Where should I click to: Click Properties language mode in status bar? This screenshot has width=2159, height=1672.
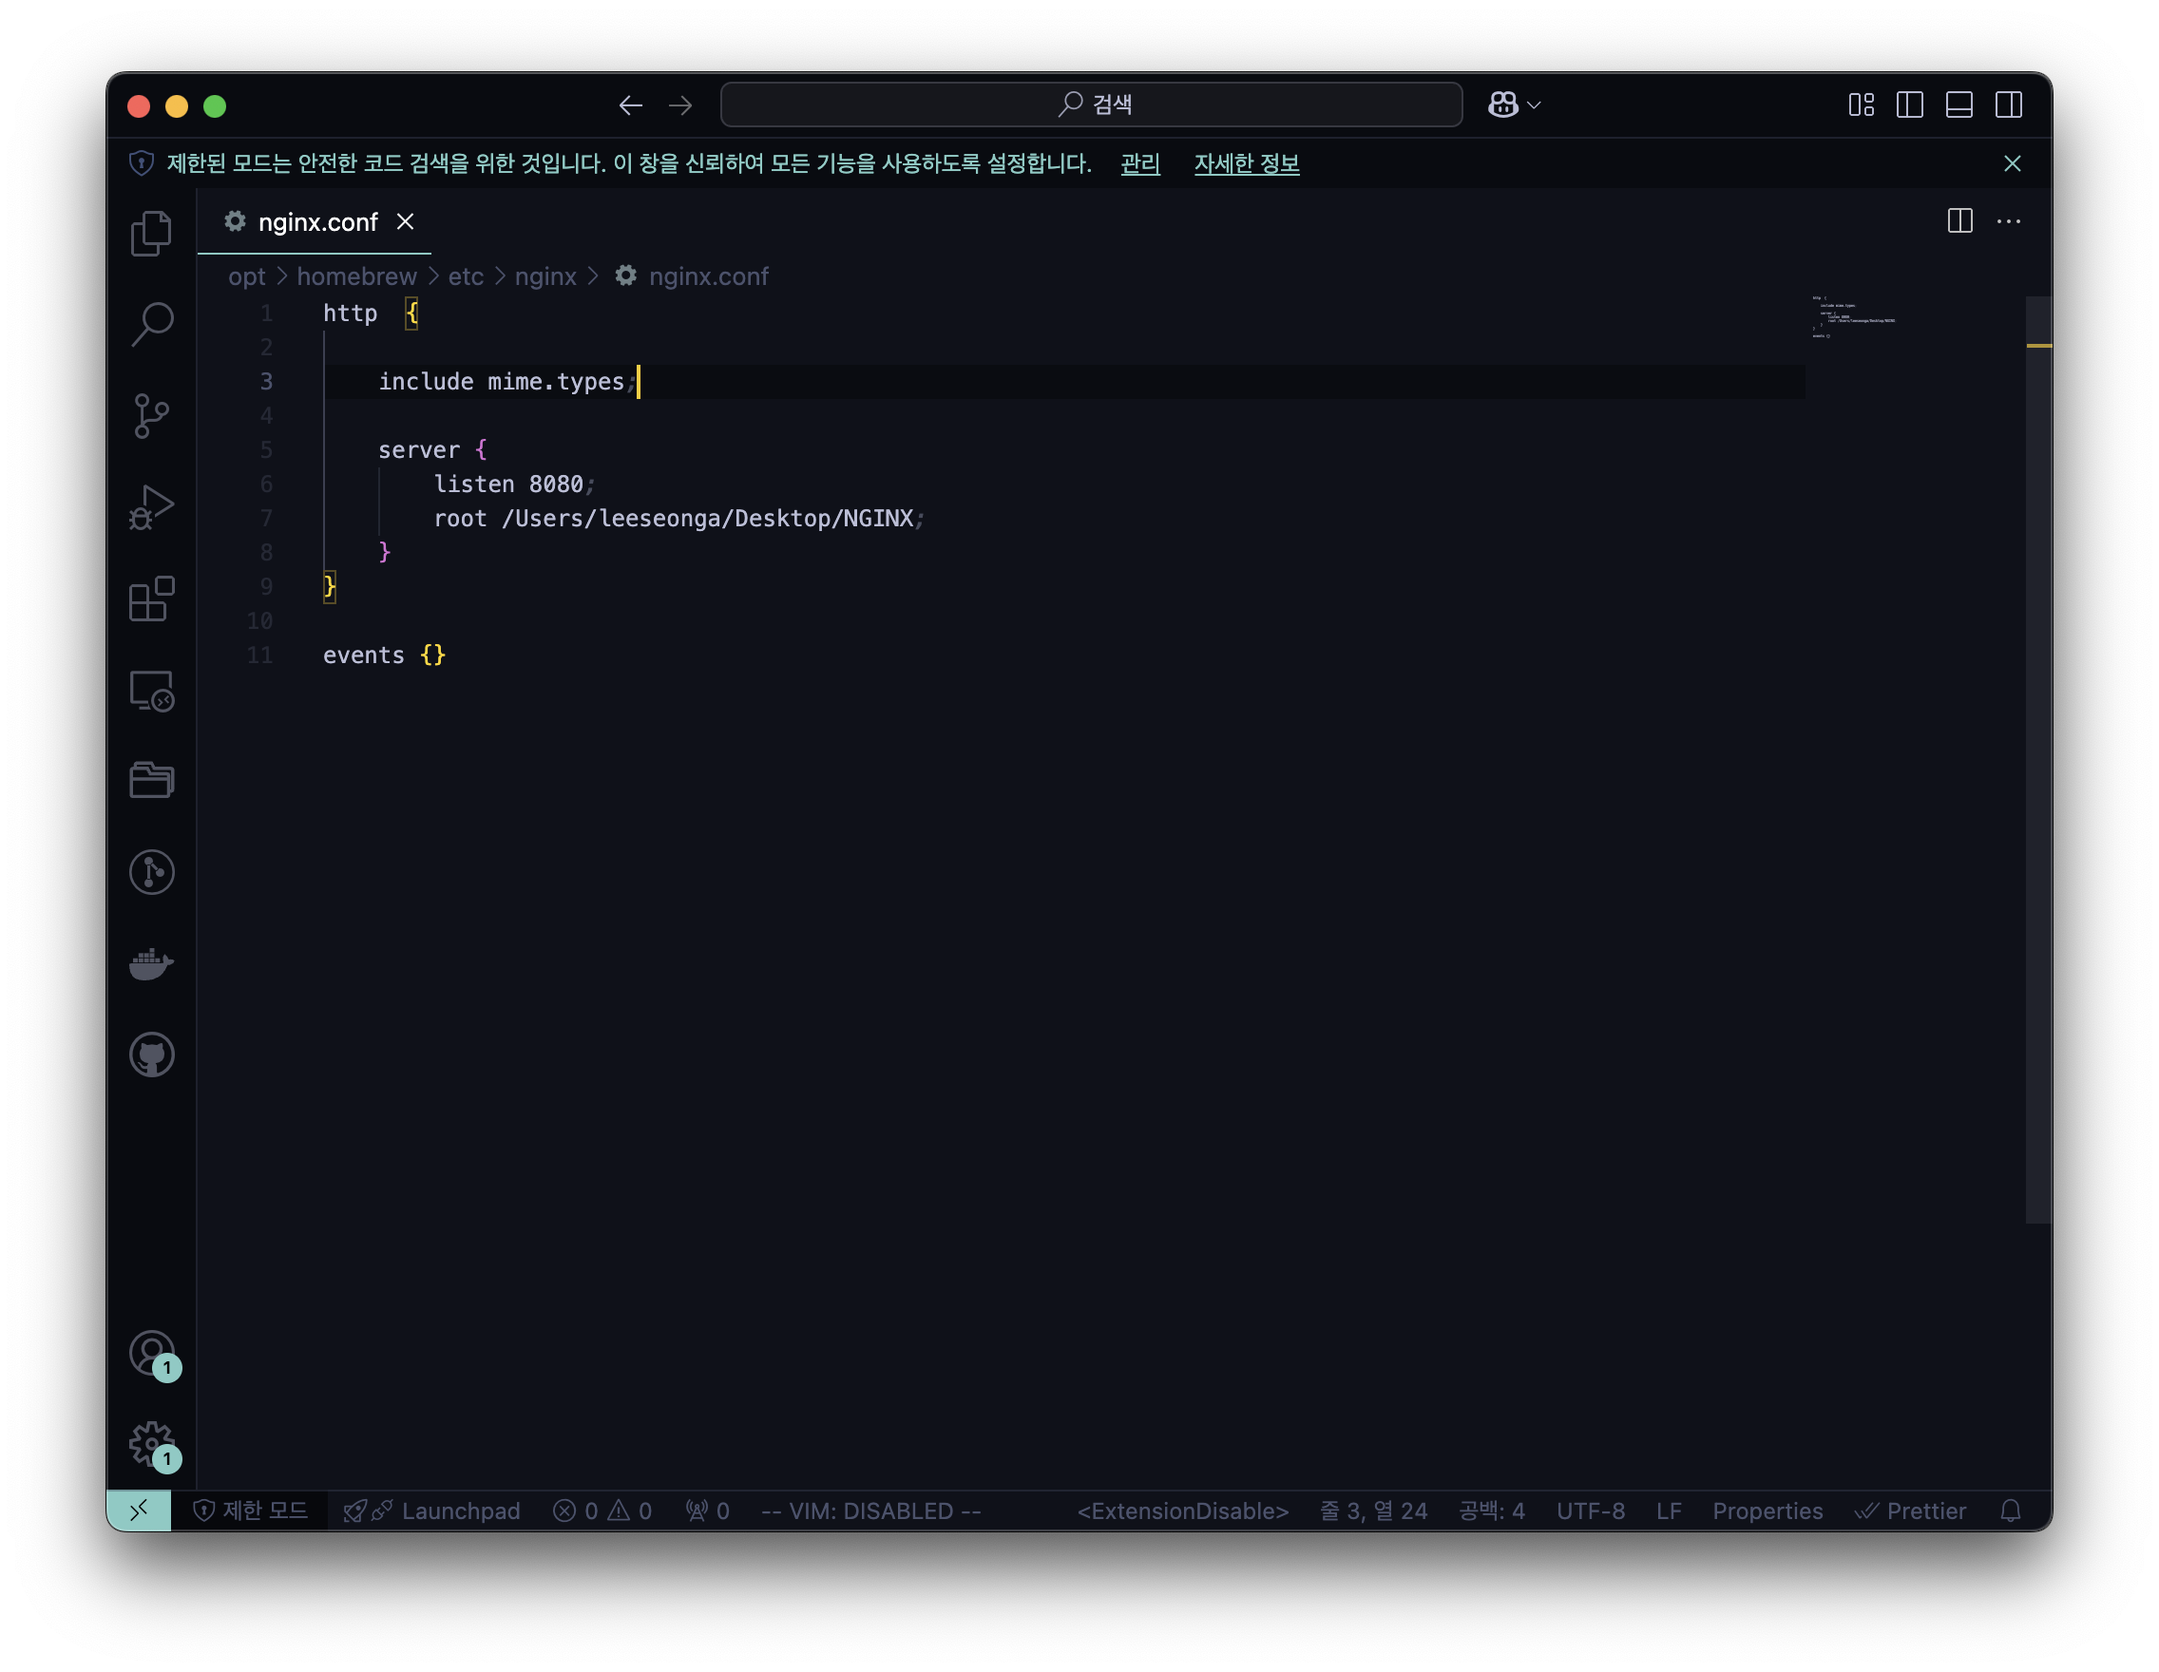pyautogui.click(x=1767, y=1510)
